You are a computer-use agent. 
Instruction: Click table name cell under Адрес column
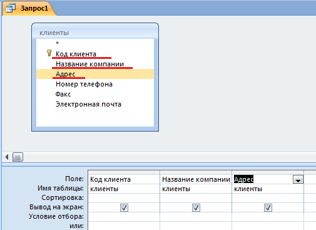pos(268,189)
